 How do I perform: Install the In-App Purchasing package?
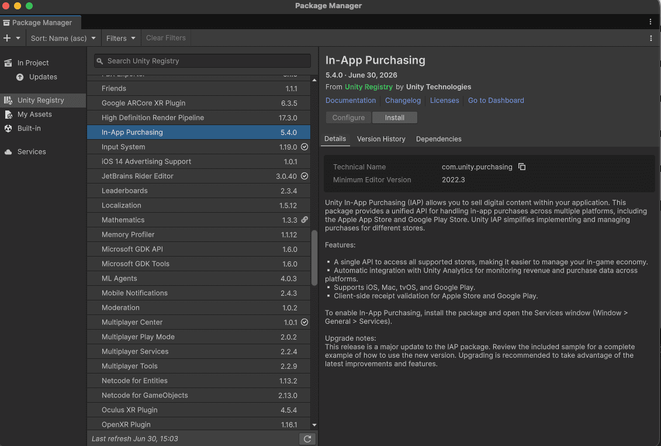coord(394,117)
